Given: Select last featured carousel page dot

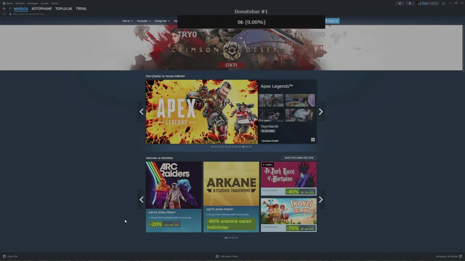Looking at the screenshot, I should coord(250,147).
